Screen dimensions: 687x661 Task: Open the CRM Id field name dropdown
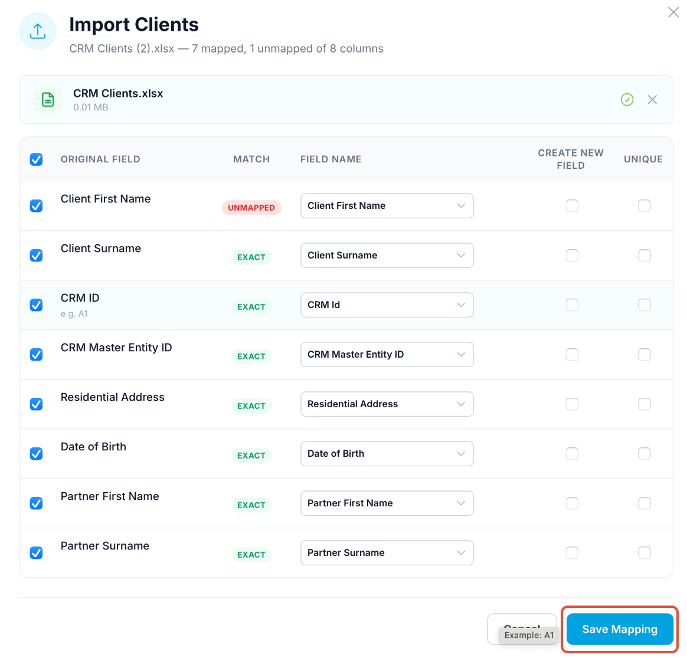click(387, 305)
